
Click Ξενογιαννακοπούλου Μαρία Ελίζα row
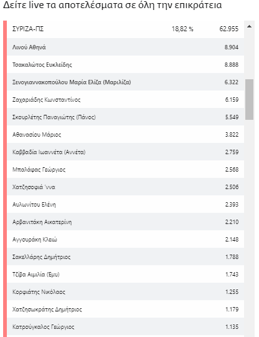126,82
